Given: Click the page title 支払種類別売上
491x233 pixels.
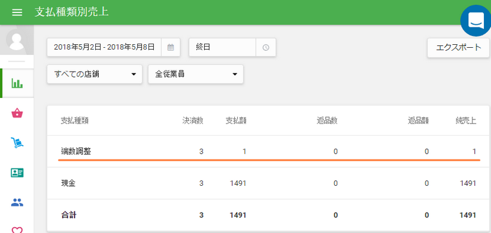Looking at the screenshot, I should coord(72,12).
